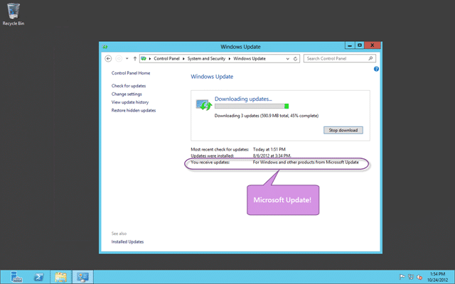Viewport: 455px width, 284px height.
Task: Select System and Security breadcrumb
Action: (206, 58)
